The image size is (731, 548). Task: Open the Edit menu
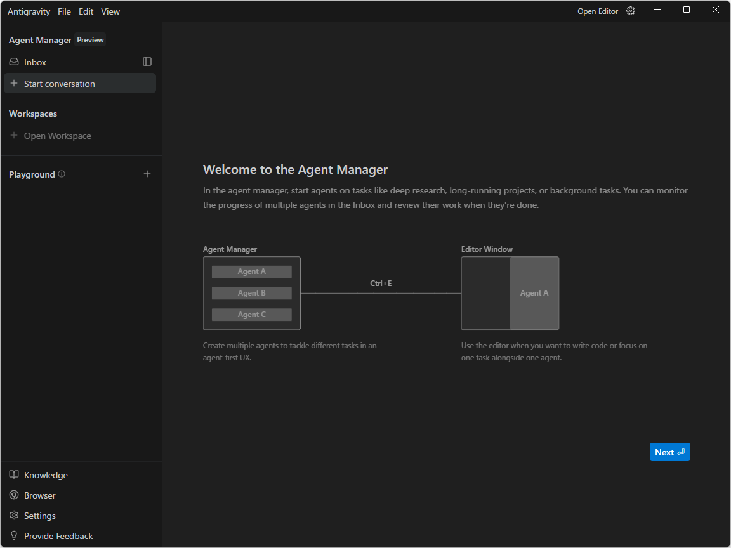pos(86,11)
